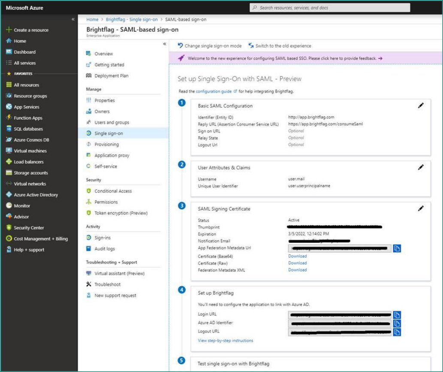Open Advisor in the sidebar
The height and width of the screenshot is (372, 443).
point(21,217)
